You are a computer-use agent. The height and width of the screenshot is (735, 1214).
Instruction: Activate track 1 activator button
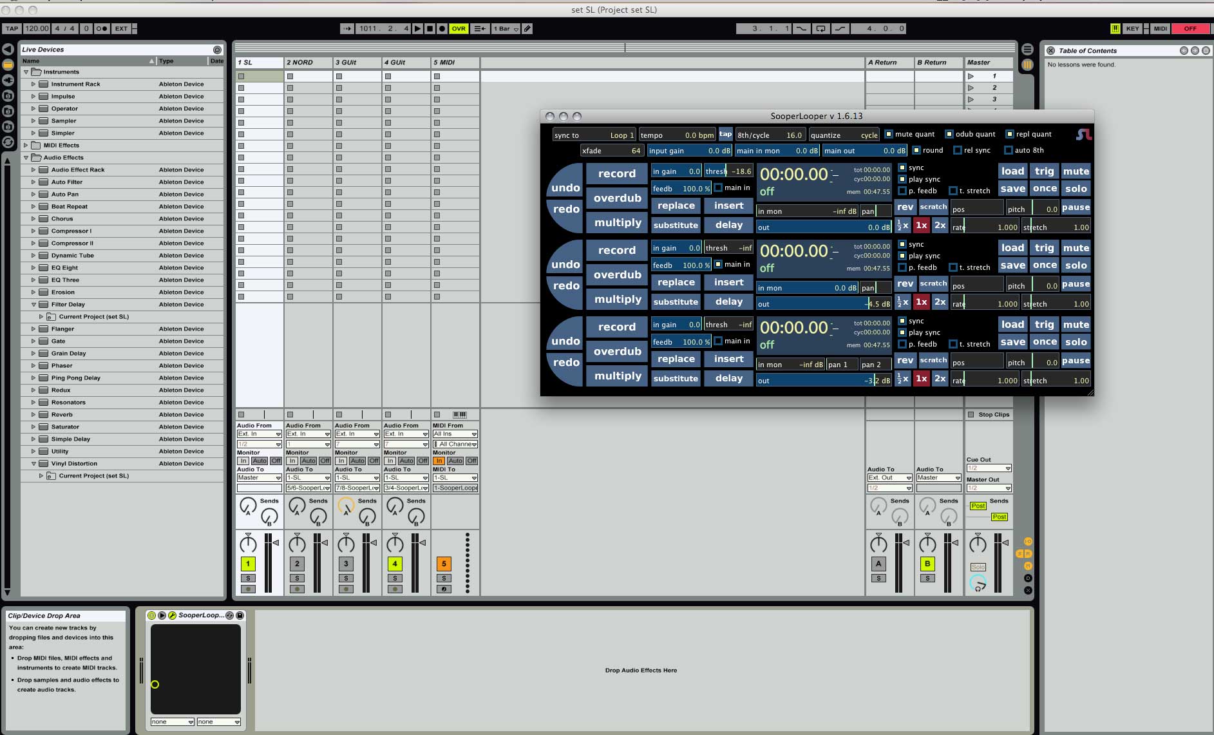[248, 564]
